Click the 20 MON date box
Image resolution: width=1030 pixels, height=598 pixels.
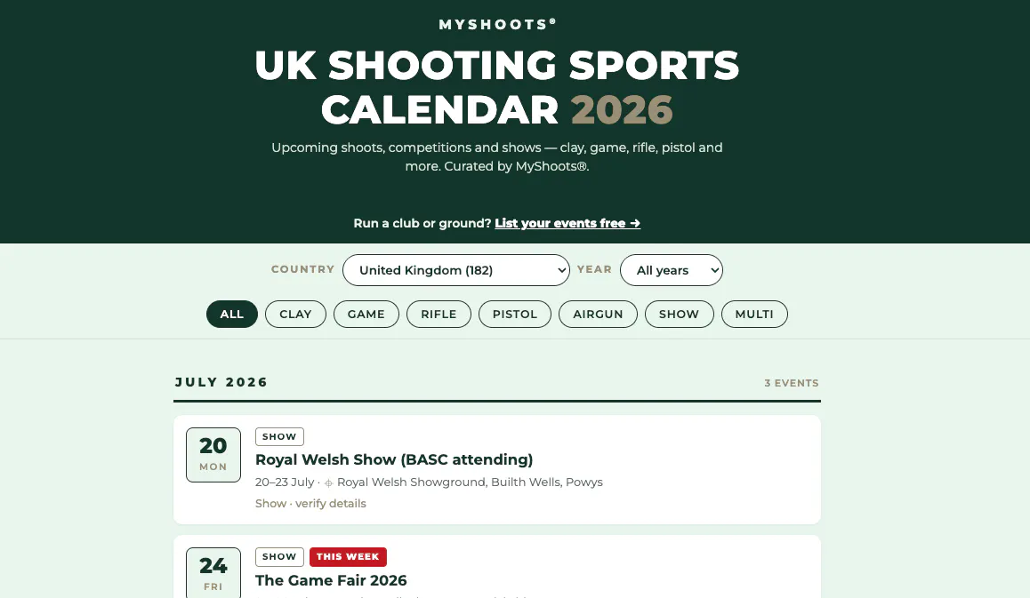[x=213, y=455]
